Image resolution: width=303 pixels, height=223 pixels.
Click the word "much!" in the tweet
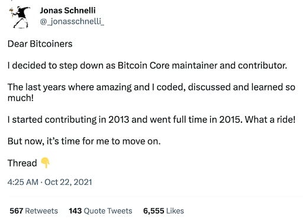(21, 98)
